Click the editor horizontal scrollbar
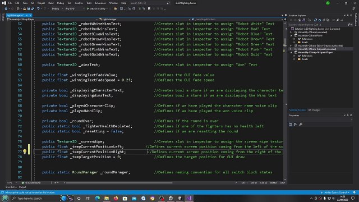The image size is (359, 202). [x=119, y=183]
